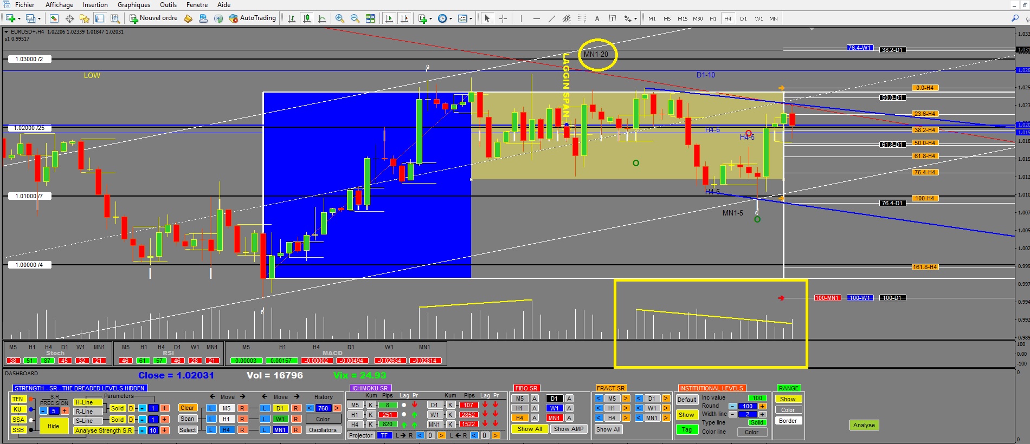Tile the chart windows
Image resolution: width=1030 pixels, height=444 pixels.
(370, 18)
